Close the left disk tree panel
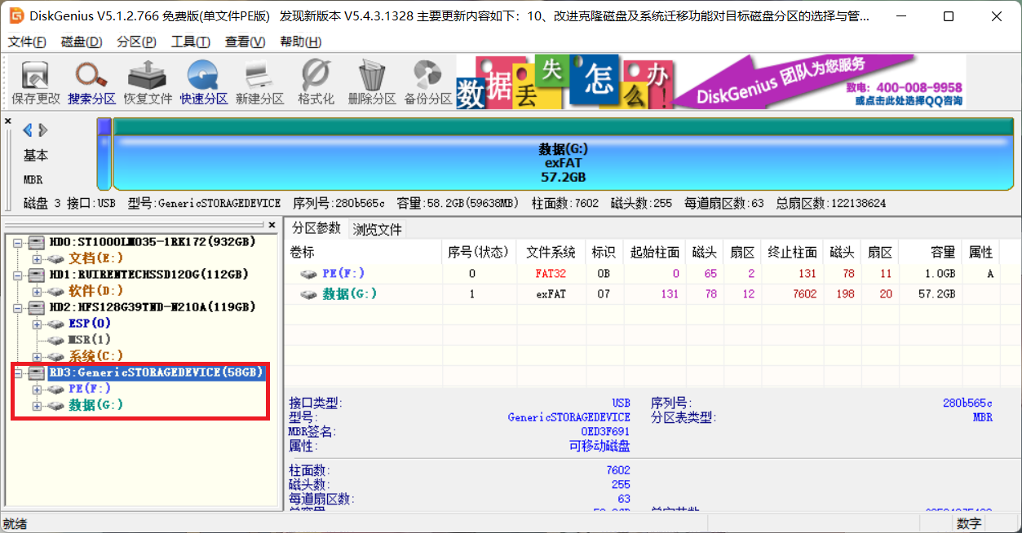Image resolution: width=1022 pixels, height=533 pixels. [x=272, y=225]
